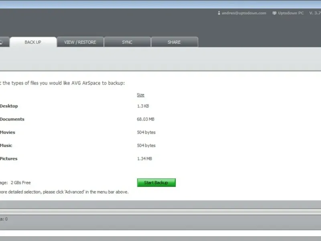Click the 'Advanced' menu bar hint text
The height and width of the screenshot is (241, 321).
point(64,192)
